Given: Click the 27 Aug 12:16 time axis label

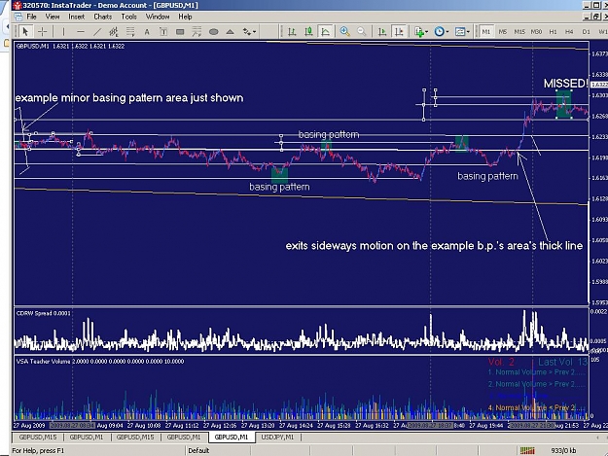Looking at the screenshot, I should (x=220, y=426).
